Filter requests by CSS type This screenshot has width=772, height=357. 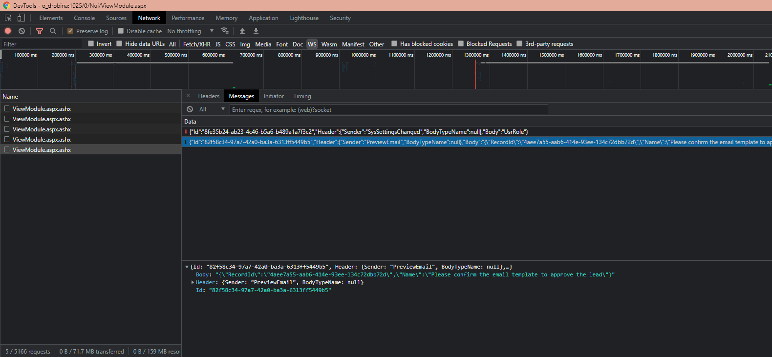coord(230,44)
